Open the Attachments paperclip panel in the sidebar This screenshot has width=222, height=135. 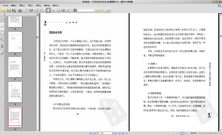tap(2, 46)
